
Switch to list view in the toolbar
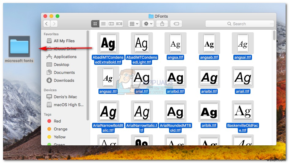coord(103,24)
